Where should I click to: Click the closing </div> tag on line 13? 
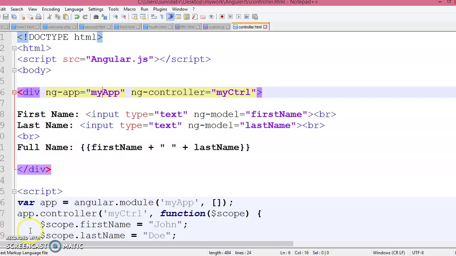tap(34, 169)
